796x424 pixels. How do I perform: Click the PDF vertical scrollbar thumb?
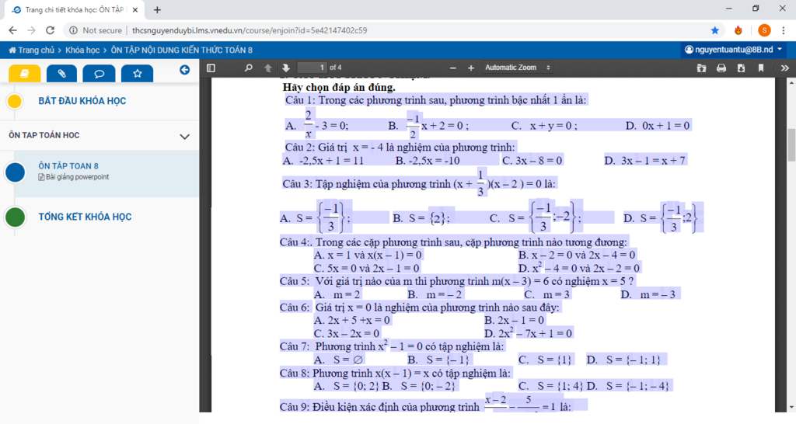791,145
